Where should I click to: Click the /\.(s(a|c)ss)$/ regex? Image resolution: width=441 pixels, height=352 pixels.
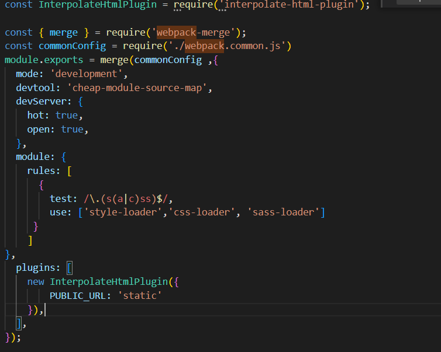pos(126,199)
